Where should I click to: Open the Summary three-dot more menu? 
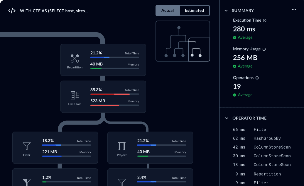tap(294, 10)
